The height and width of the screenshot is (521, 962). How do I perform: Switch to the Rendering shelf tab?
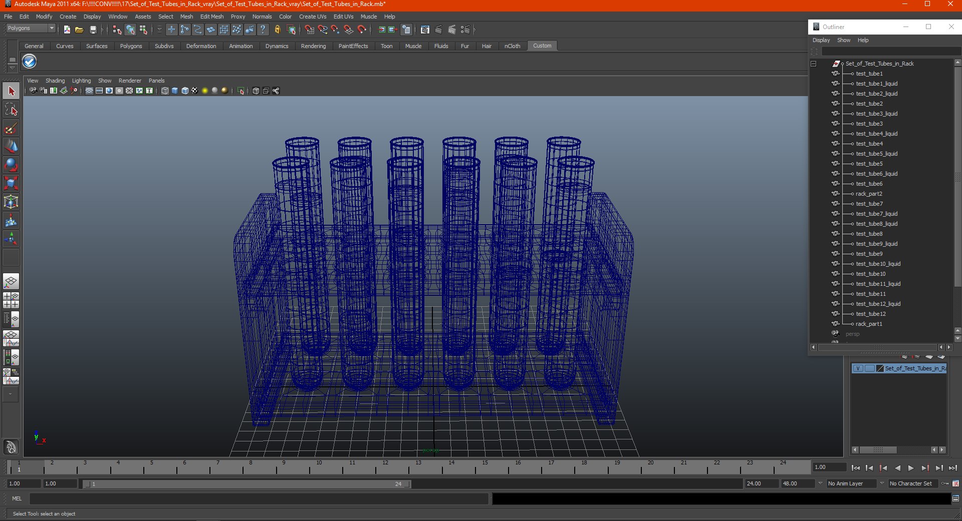(313, 46)
